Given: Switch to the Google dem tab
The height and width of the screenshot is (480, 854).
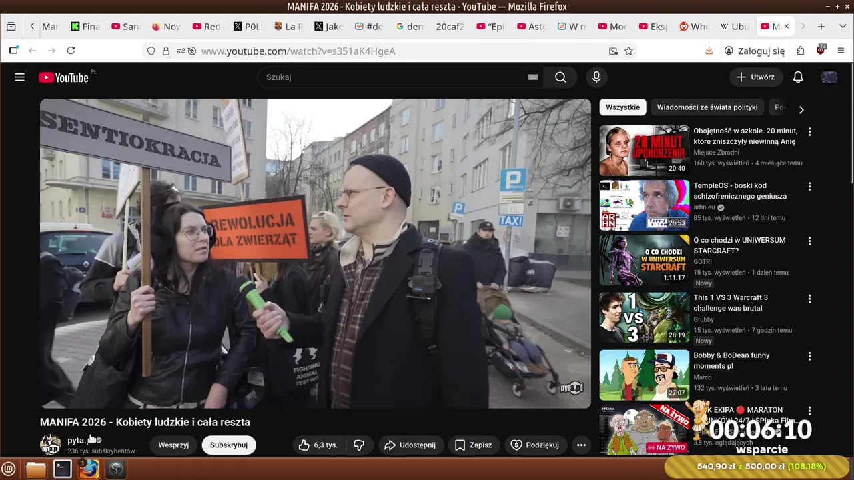Looking at the screenshot, I should click(410, 27).
